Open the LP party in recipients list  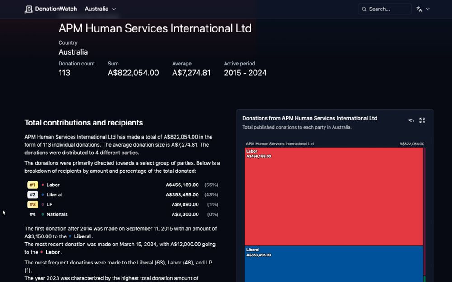(x=50, y=204)
